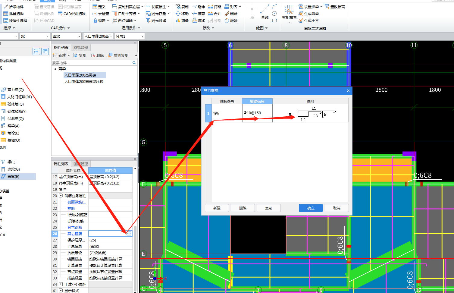This screenshot has width=454, height=293.
Task: Expand the 显示样式 group row
Action: click(61, 291)
